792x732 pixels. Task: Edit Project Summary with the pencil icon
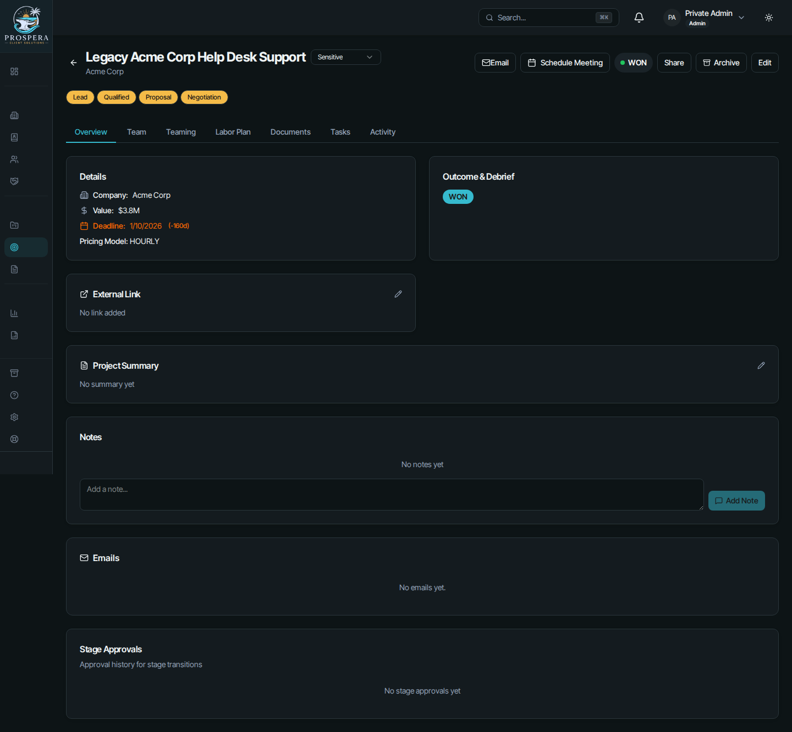coord(761,365)
